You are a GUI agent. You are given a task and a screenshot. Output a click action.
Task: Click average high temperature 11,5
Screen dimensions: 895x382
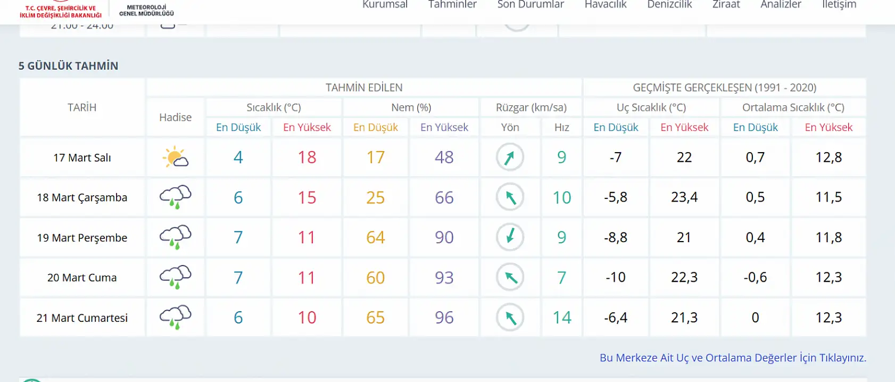(x=828, y=197)
